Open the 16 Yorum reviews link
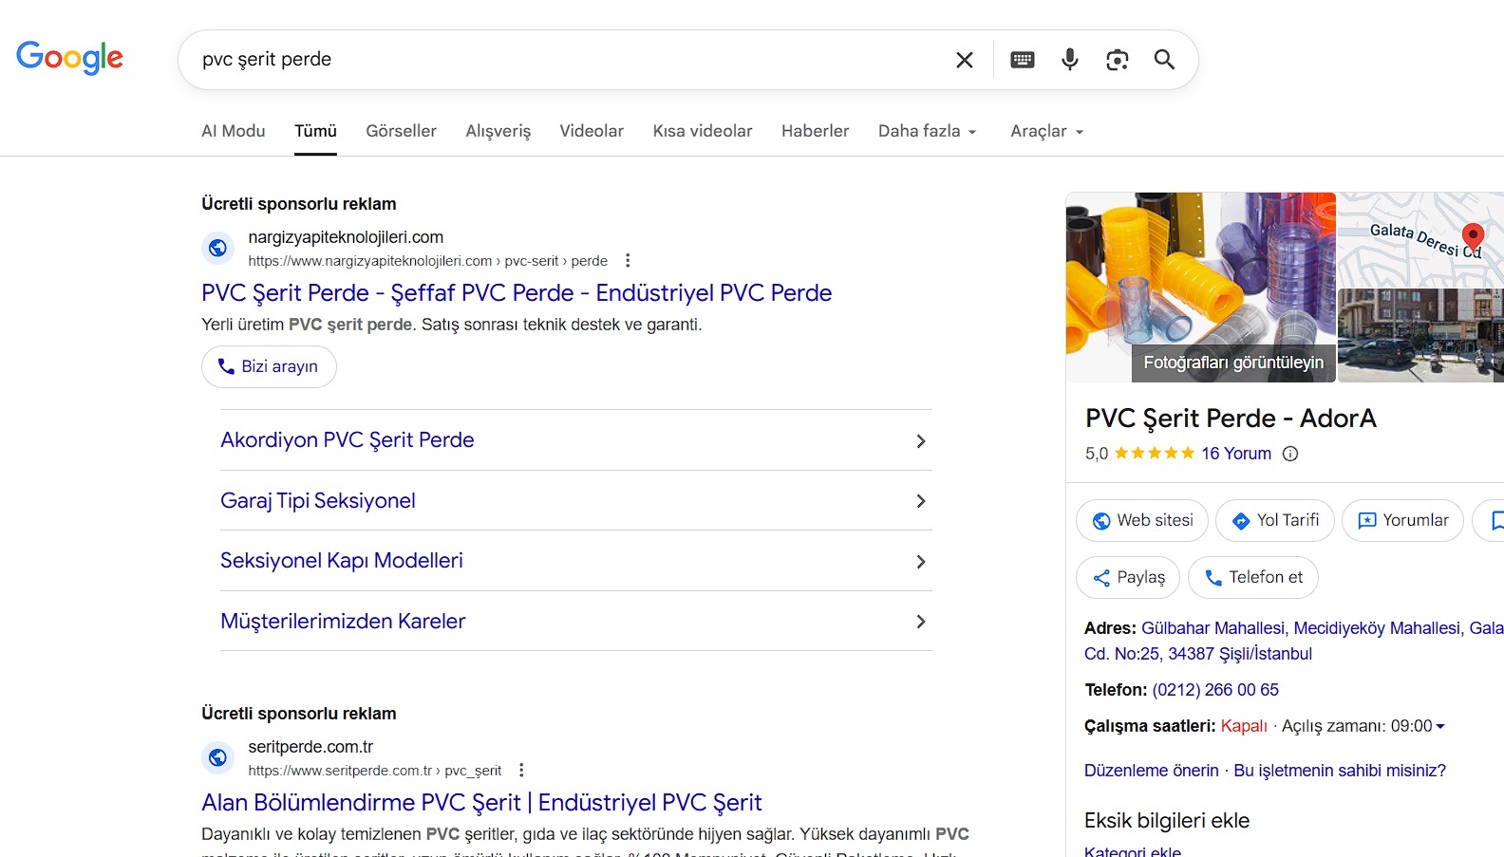Image resolution: width=1504 pixels, height=857 pixels. coord(1235,454)
